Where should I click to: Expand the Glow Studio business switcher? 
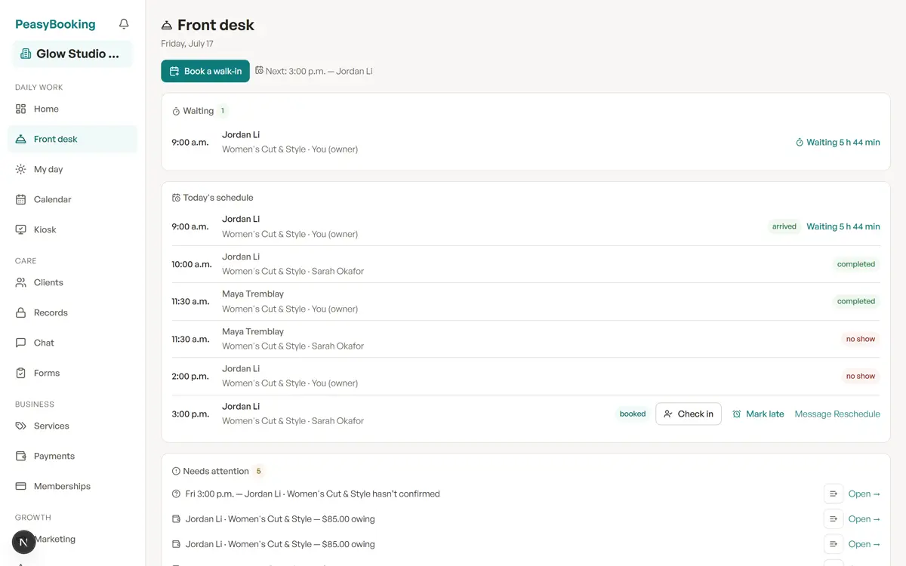click(x=72, y=54)
